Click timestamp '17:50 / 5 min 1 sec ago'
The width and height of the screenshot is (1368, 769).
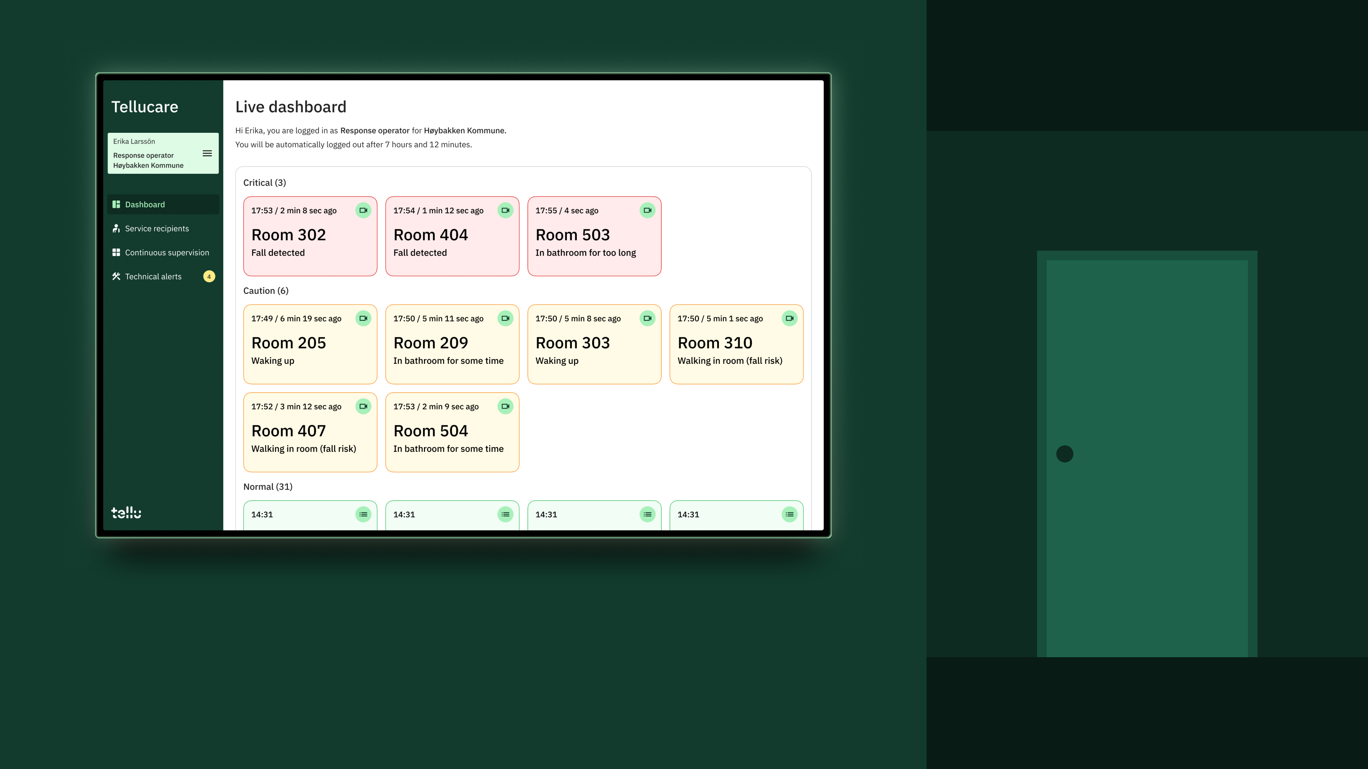pyautogui.click(x=720, y=318)
